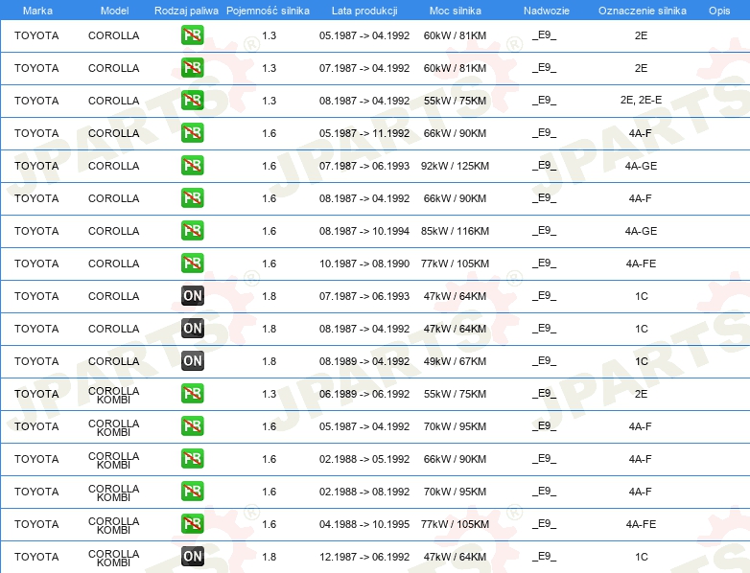
Task: Click TOYOTA in the 85kW / 116KM row
Action: tap(36, 231)
